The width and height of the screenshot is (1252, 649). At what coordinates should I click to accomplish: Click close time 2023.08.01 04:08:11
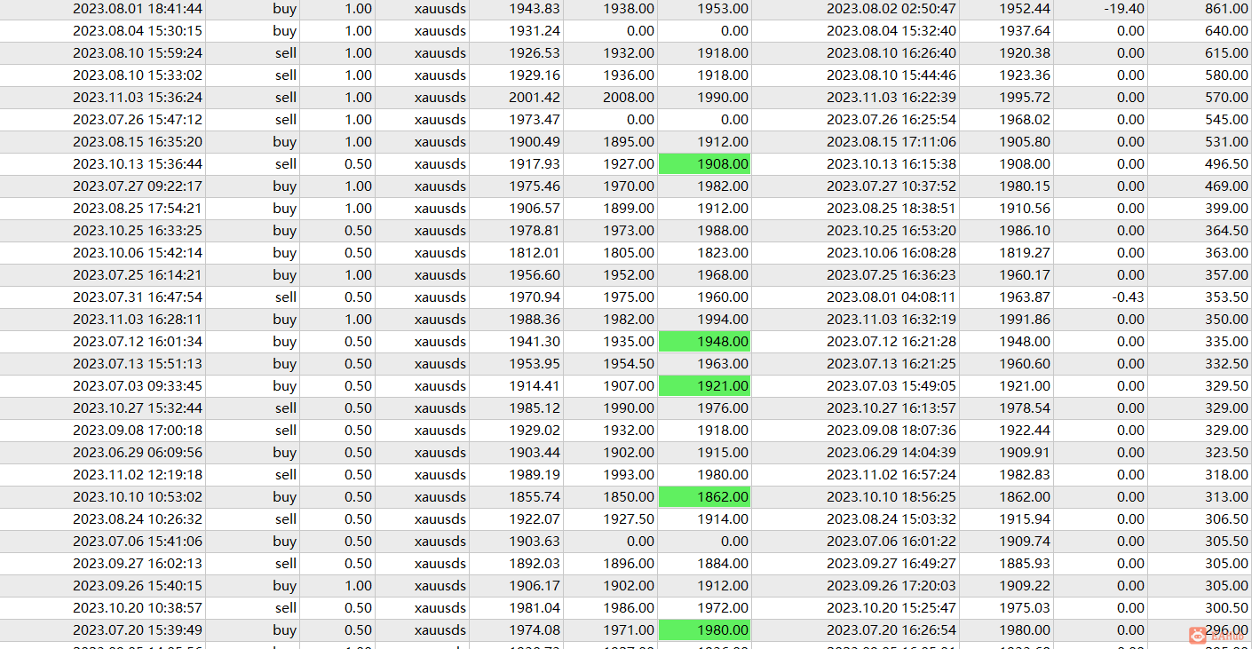click(x=891, y=297)
